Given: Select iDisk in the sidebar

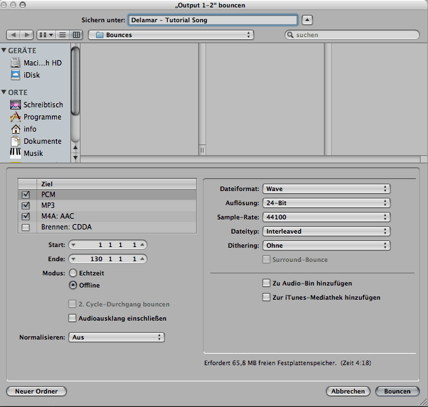Looking at the screenshot, I should click(x=26, y=75).
